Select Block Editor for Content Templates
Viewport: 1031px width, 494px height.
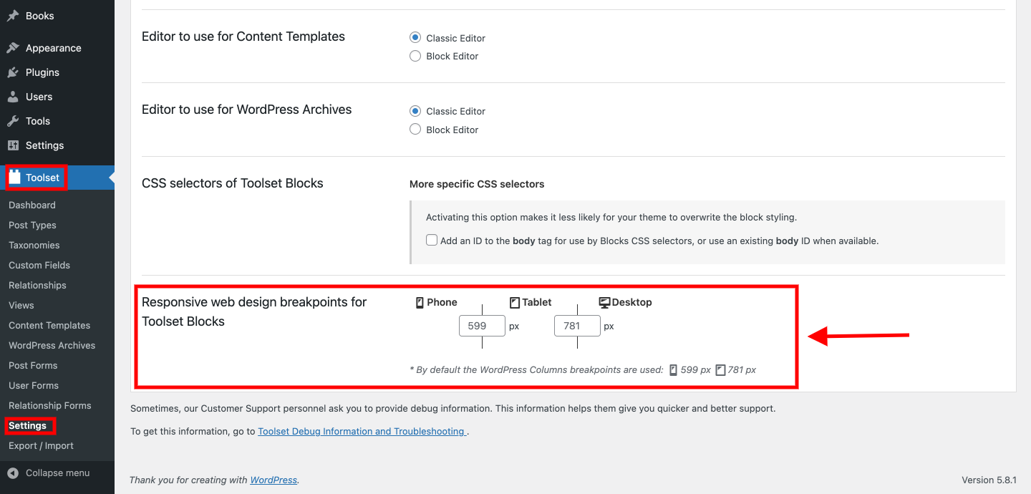coord(415,56)
